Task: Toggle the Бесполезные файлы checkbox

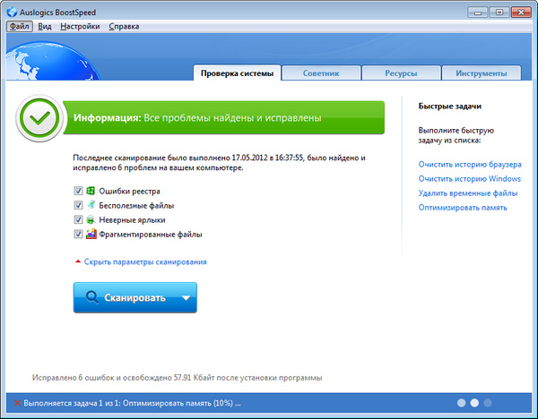Action: [x=78, y=205]
